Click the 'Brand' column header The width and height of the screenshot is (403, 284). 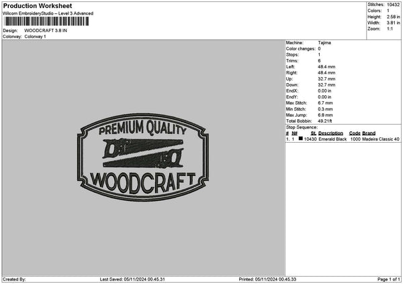(x=369, y=133)
